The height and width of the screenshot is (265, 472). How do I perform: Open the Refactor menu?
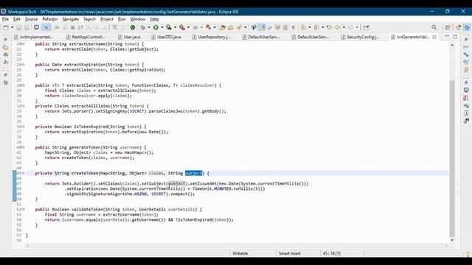coord(50,19)
